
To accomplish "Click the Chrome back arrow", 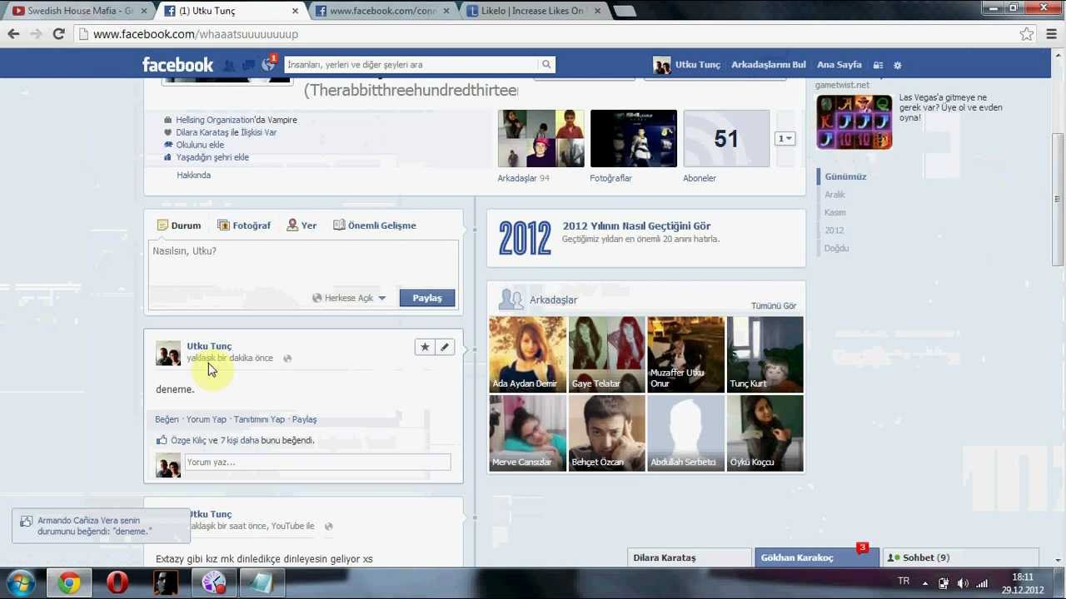I will point(13,34).
